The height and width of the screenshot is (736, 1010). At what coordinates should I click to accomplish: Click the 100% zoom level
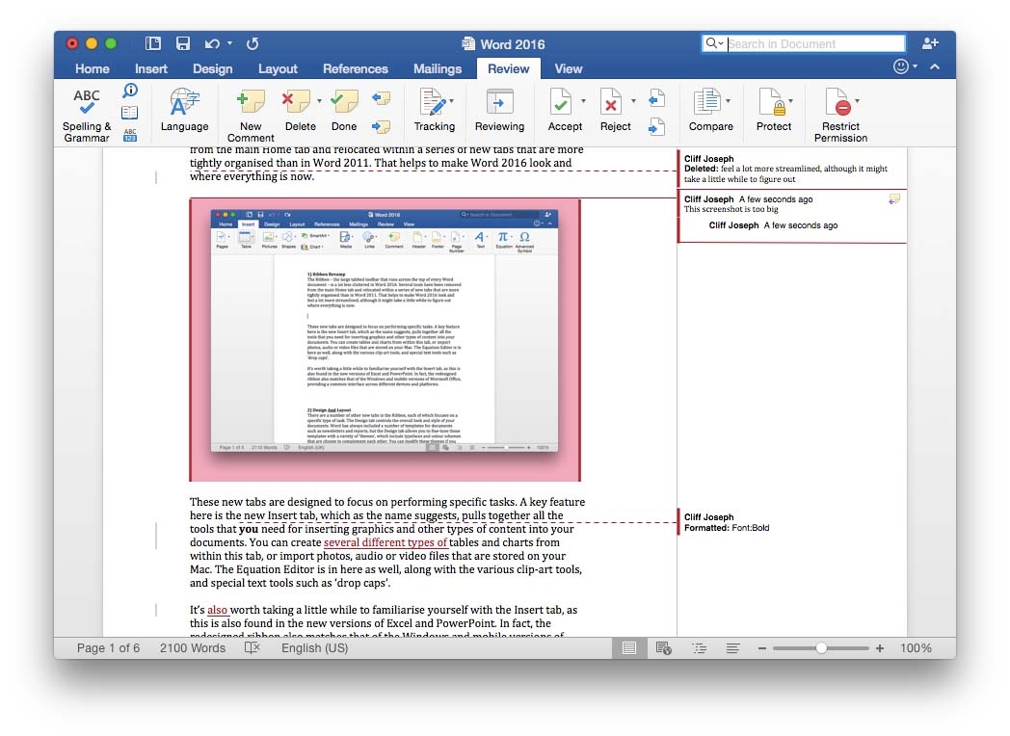tap(916, 647)
